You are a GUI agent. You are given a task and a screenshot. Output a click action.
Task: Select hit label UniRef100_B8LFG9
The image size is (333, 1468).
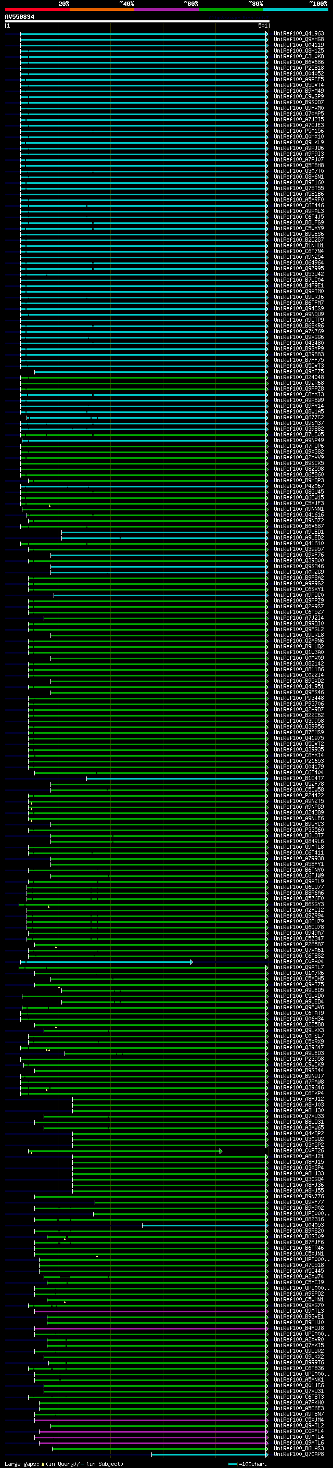tap(299, 223)
